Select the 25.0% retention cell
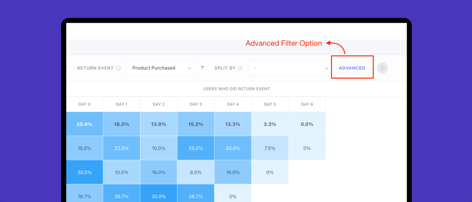This screenshot has height=202, width=472. click(x=195, y=148)
